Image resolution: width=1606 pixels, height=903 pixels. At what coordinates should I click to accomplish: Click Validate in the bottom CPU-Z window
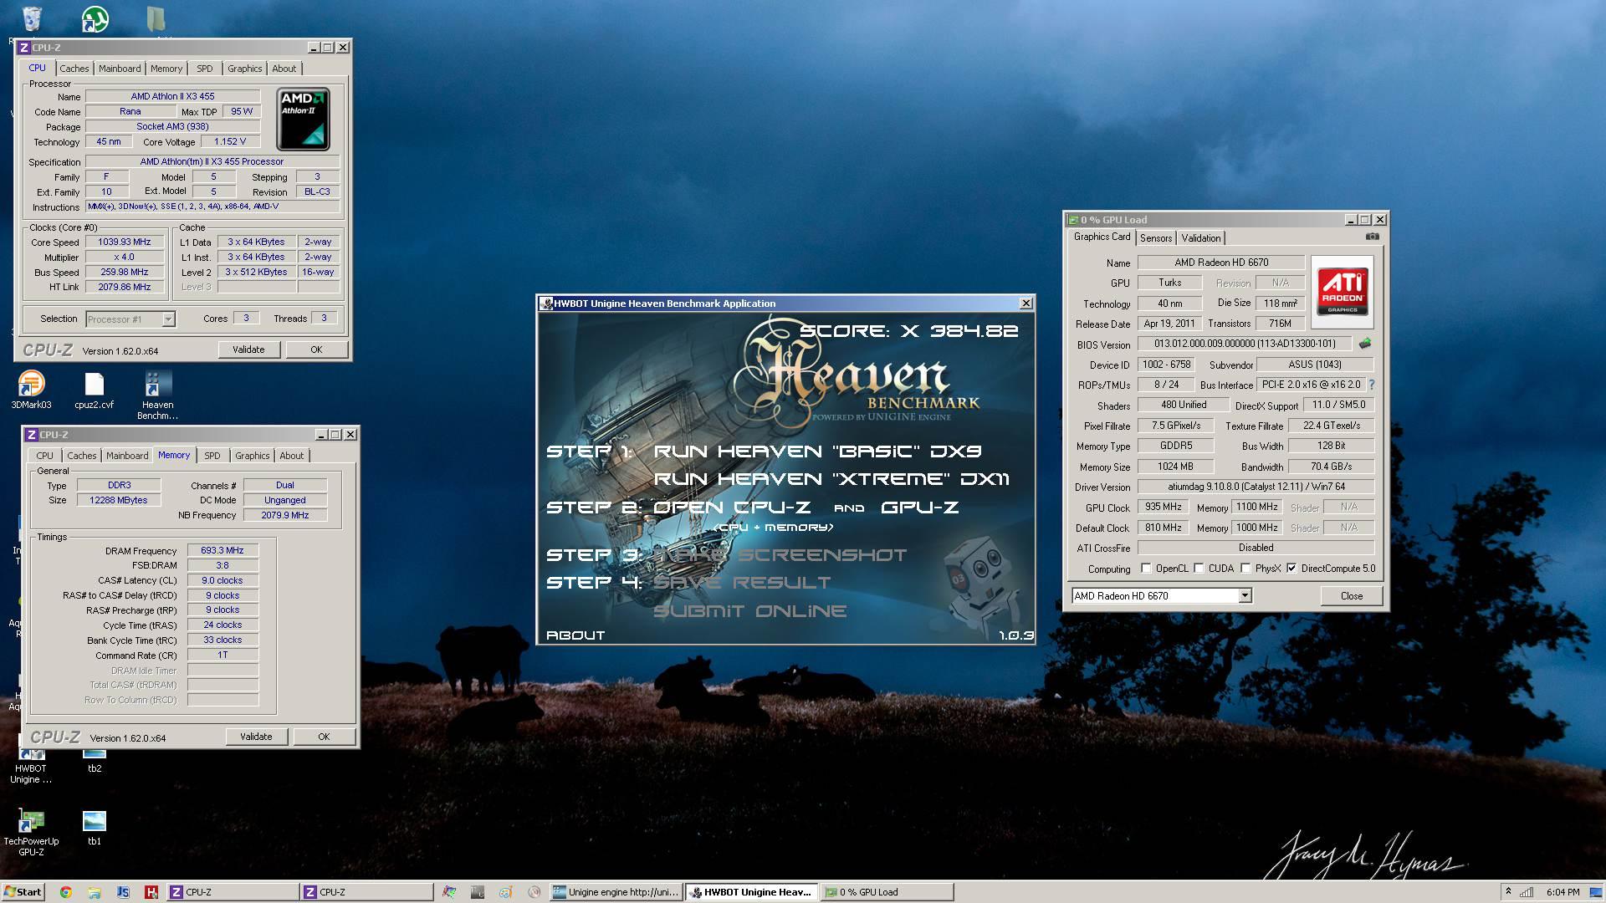[x=256, y=737]
